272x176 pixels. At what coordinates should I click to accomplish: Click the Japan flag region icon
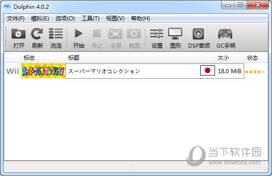point(208,70)
